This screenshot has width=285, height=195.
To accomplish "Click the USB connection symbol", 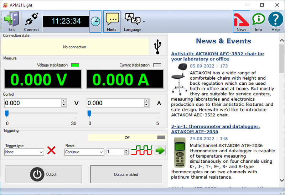I will coord(157,47).
